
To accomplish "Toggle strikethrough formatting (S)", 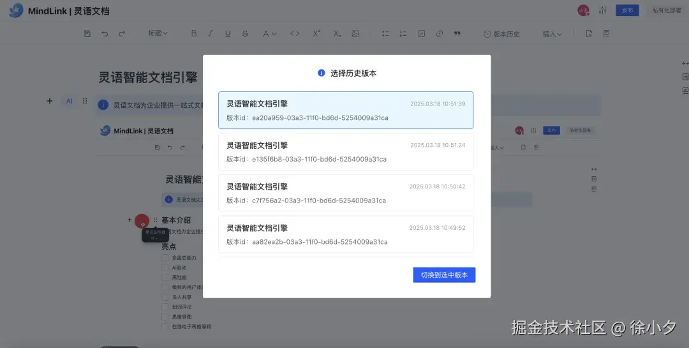I will [245, 33].
